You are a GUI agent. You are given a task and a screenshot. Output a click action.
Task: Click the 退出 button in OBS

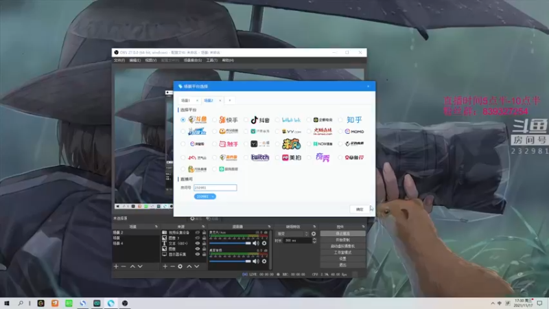point(342,265)
